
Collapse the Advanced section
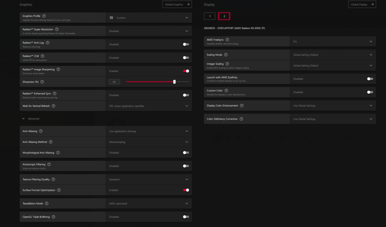point(24,119)
